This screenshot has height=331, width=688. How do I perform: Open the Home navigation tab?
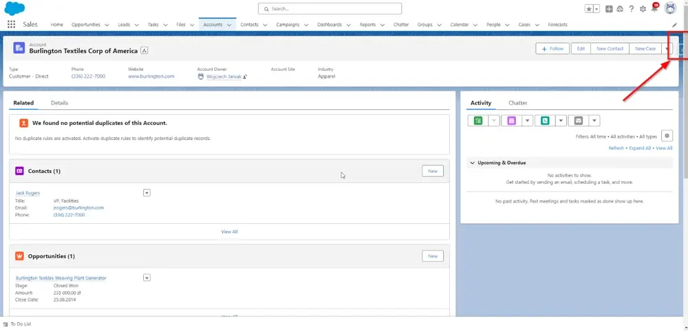pos(56,25)
